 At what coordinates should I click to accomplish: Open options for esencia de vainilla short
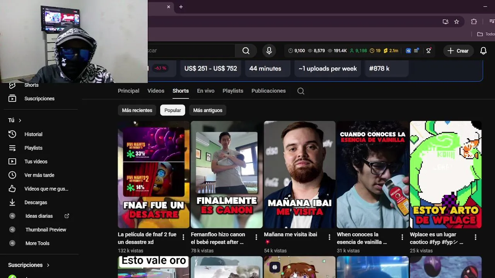coord(402,237)
